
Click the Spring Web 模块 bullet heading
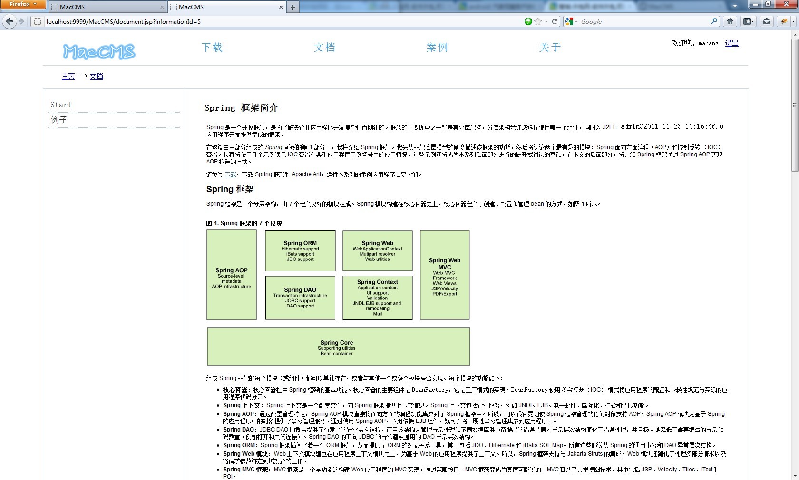pyautogui.click(x=247, y=454)
